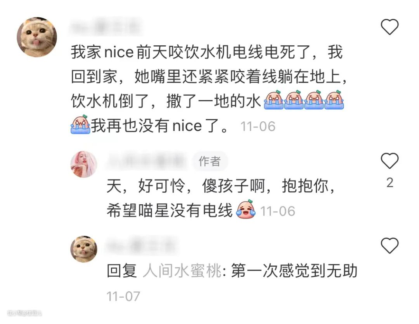Click the laughing-crying emoji after 电线
Image resolution: width=419 pixels, height=324 pixels.
click(x=246, y=209)
